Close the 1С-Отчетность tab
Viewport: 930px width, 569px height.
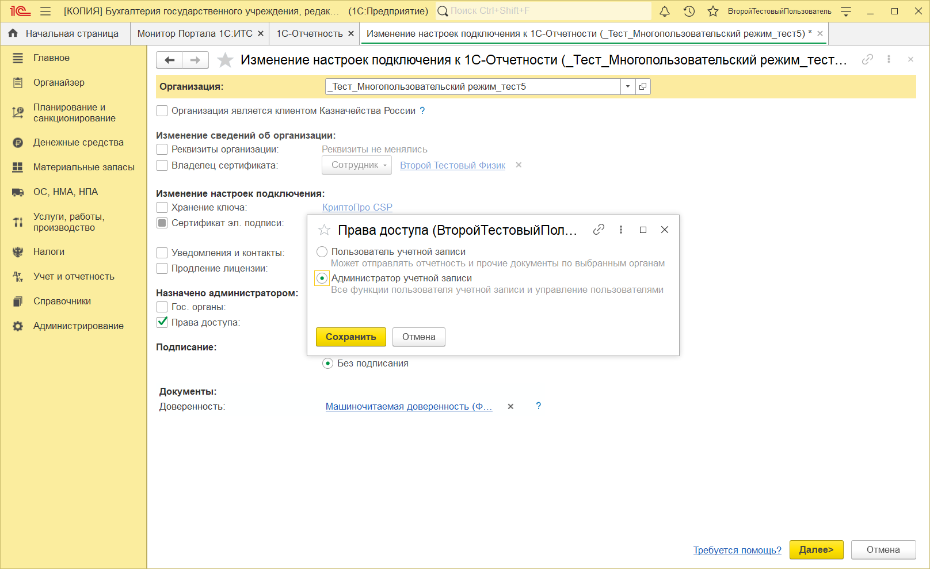tap(351, 33)
